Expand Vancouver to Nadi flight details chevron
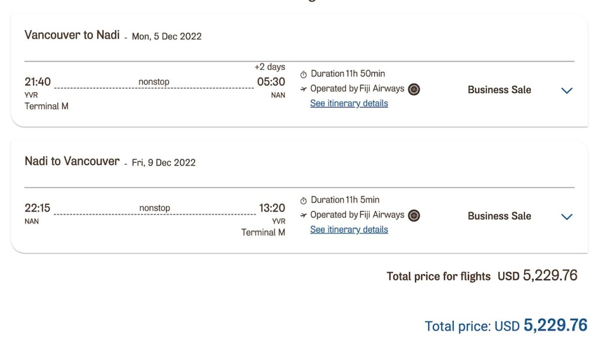Screen dimensions: 599x339 pos(566,91)
